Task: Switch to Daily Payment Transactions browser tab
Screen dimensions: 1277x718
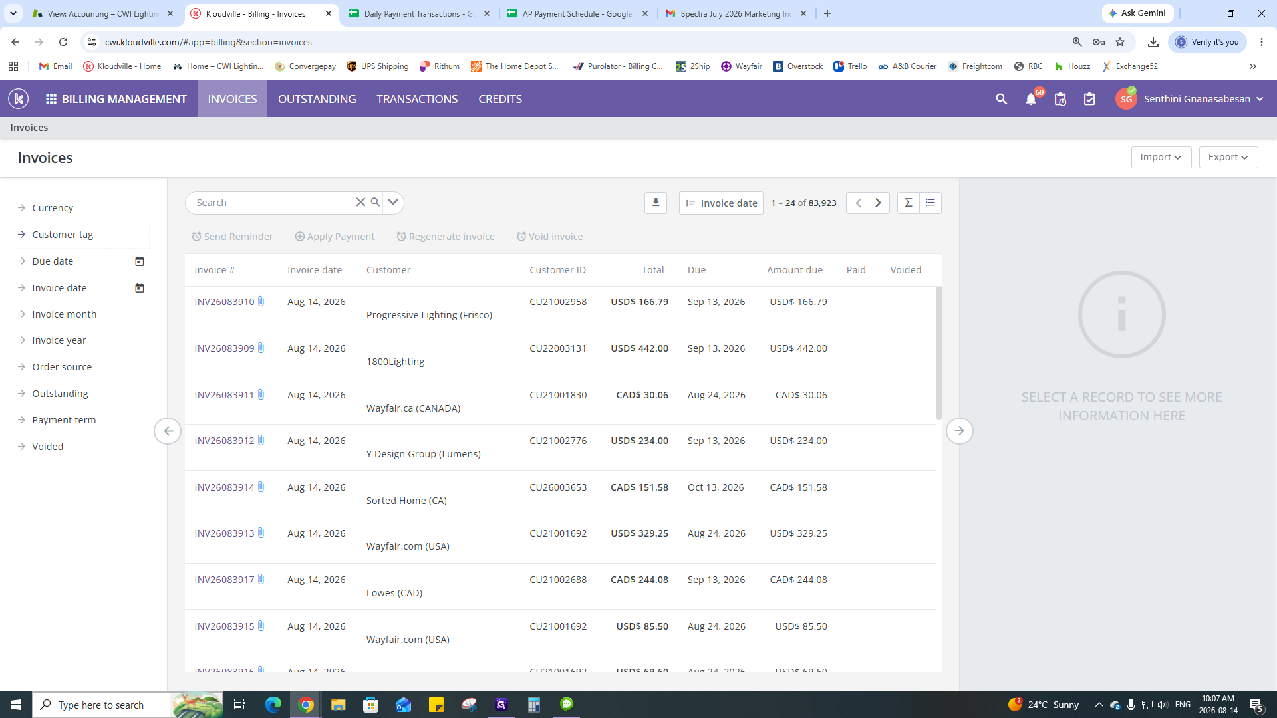Action: coord(419,13)
